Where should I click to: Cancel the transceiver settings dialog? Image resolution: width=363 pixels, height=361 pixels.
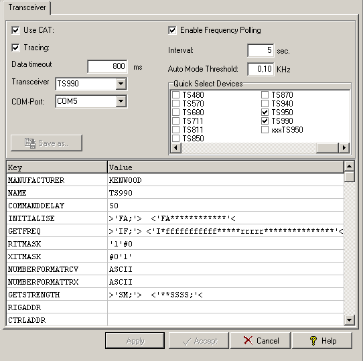261,341
